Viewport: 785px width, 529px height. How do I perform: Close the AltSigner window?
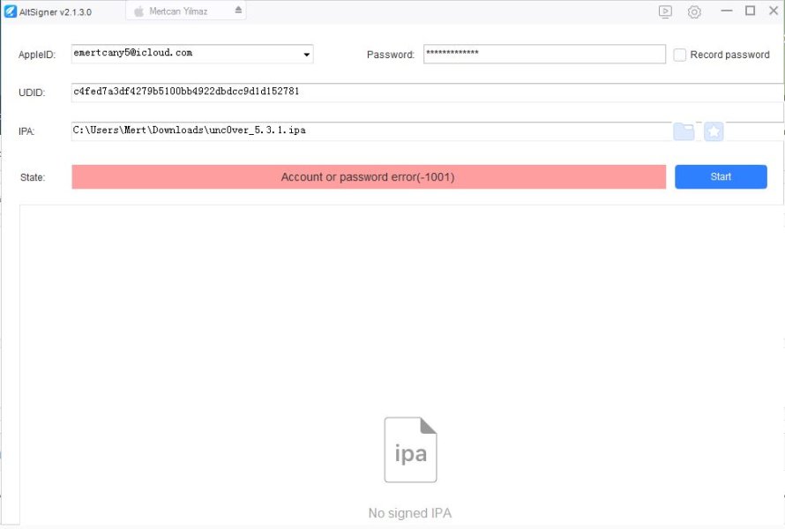[773, 11]
